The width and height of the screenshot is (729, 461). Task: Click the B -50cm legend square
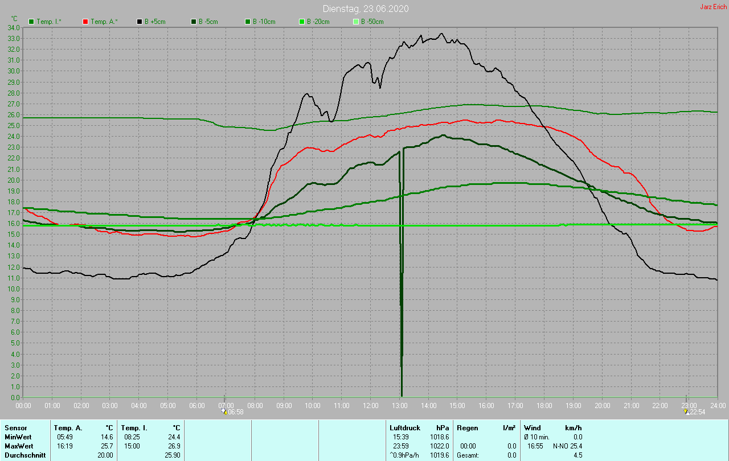click(356, 22)
